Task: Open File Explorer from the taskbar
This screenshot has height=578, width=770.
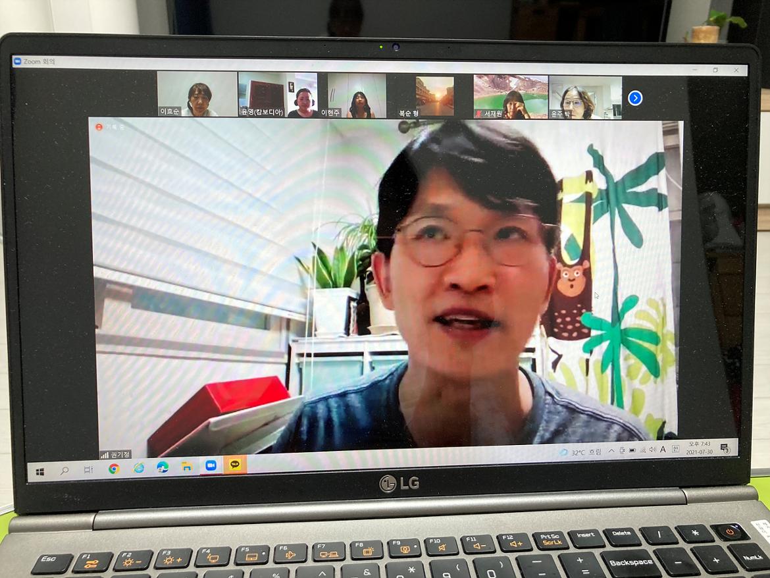Action: (186, 469)
